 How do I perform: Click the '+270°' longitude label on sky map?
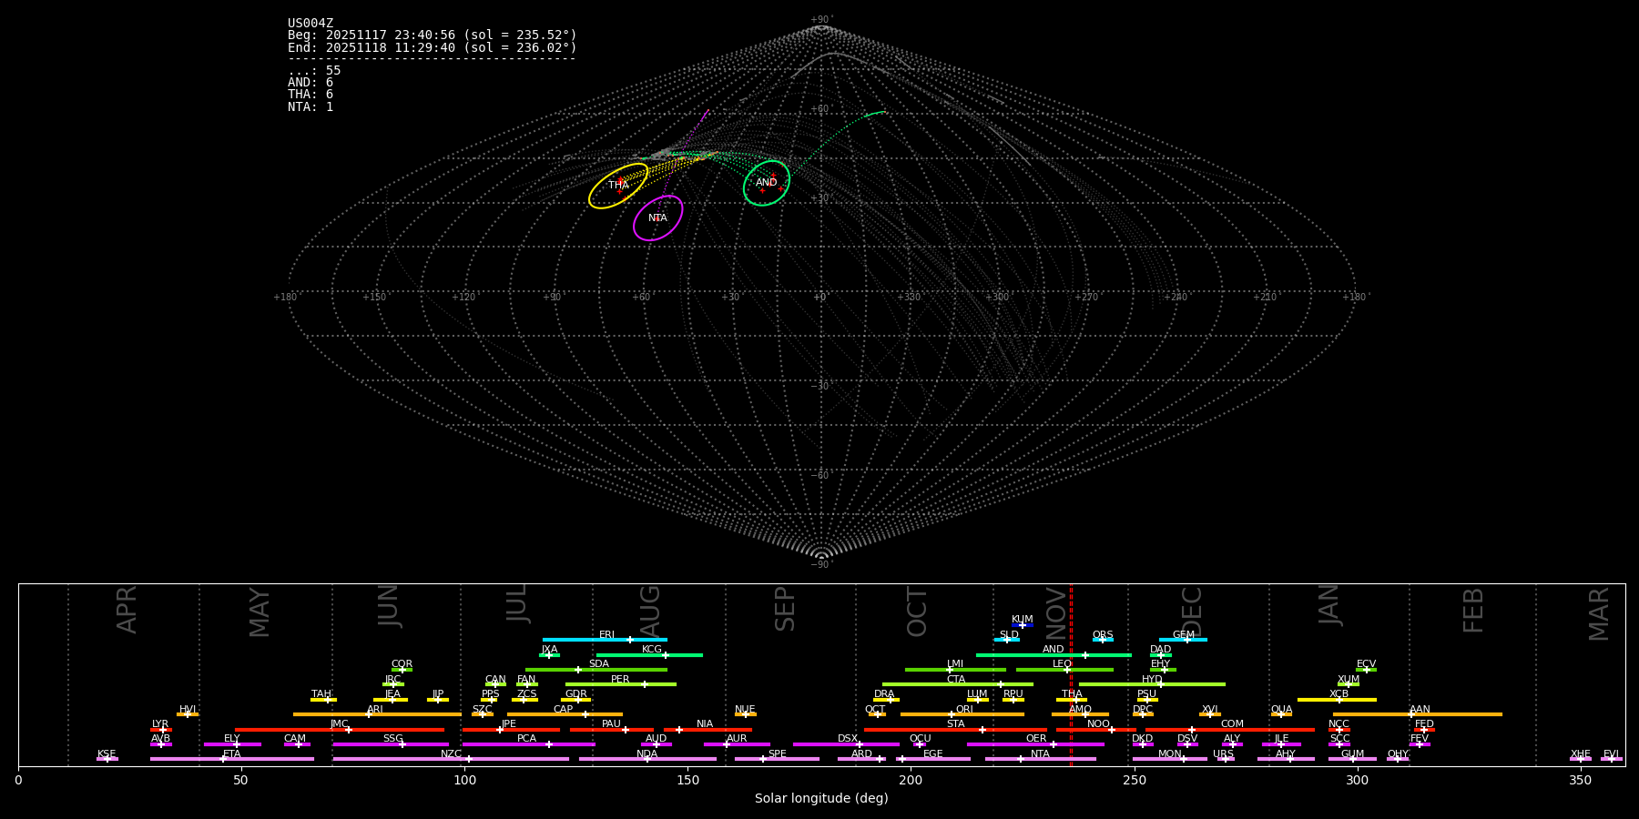(1086, 297)
